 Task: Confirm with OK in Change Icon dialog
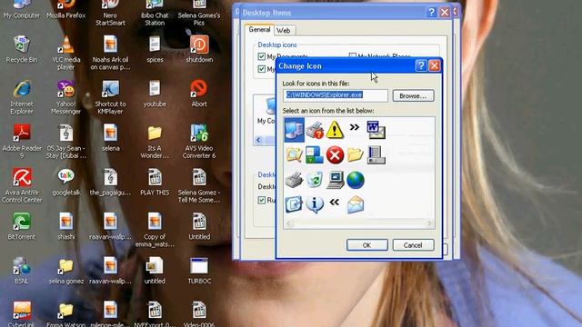[367, 245]
